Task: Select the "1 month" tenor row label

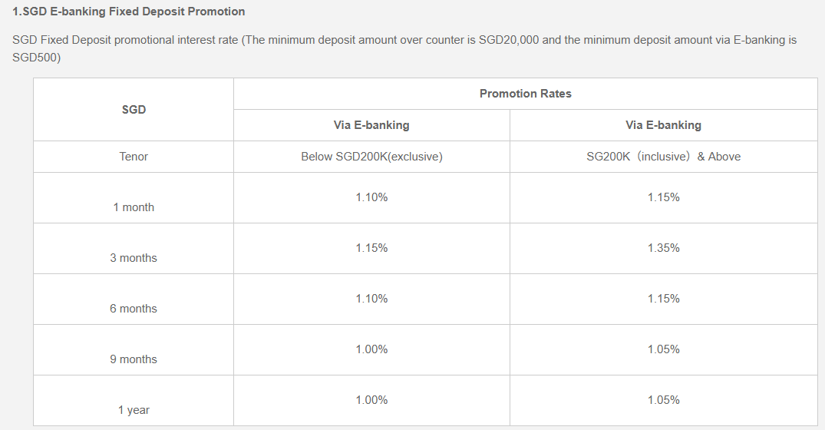Action: (x=134, y=207)
